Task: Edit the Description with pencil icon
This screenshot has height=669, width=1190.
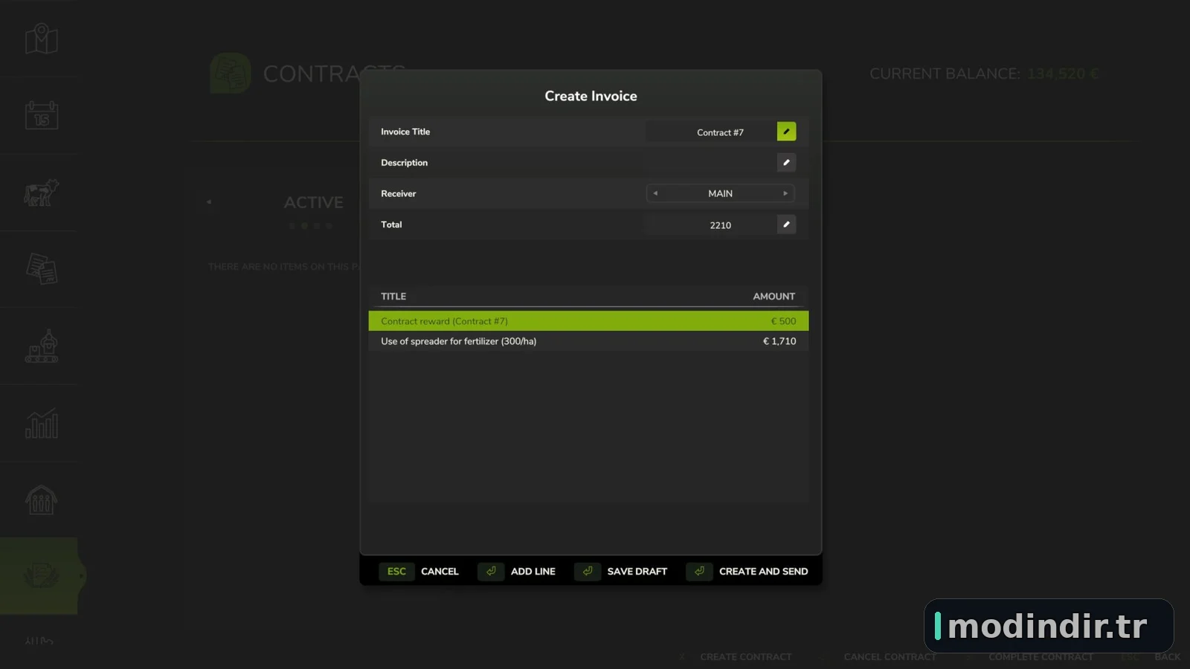Action: point(786,163)
